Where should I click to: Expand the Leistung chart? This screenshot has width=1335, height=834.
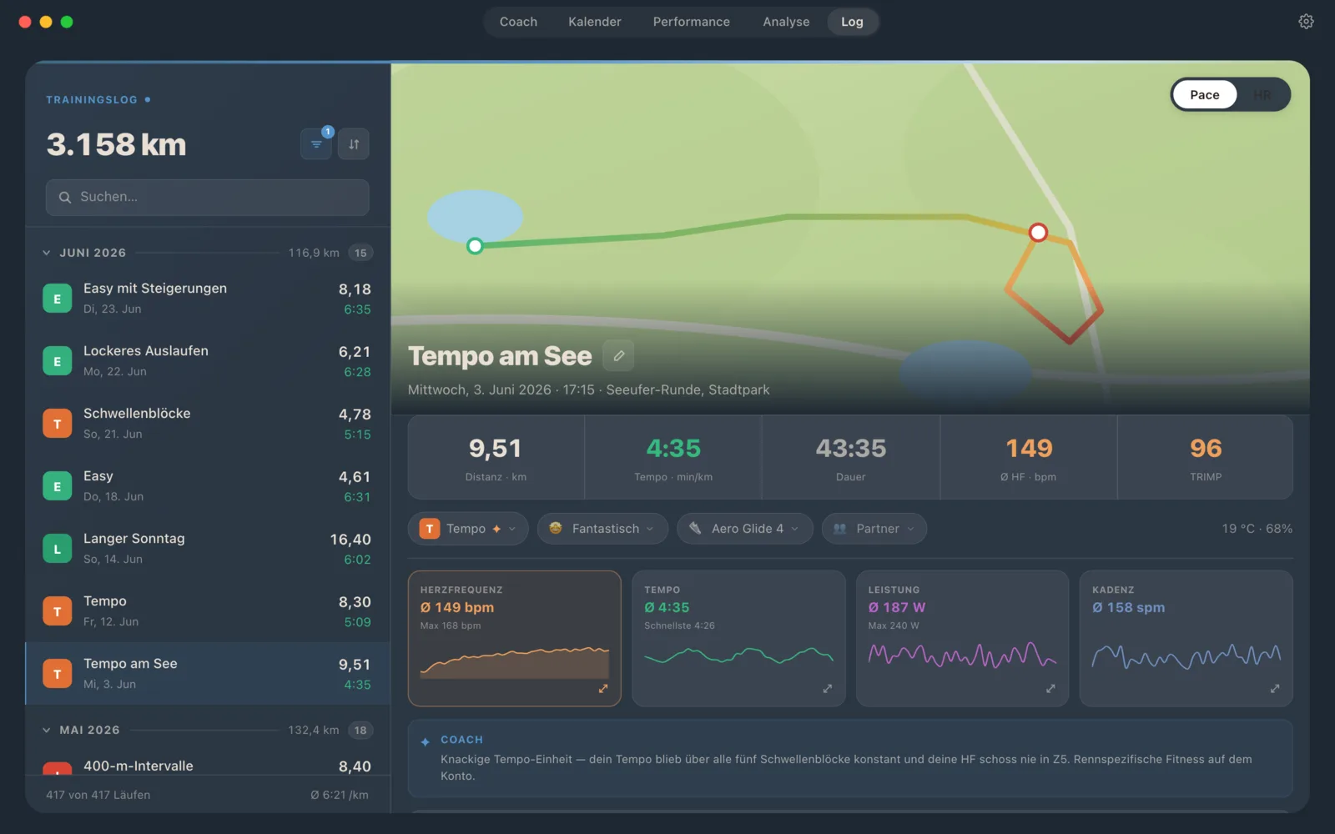click(1050, 689)
